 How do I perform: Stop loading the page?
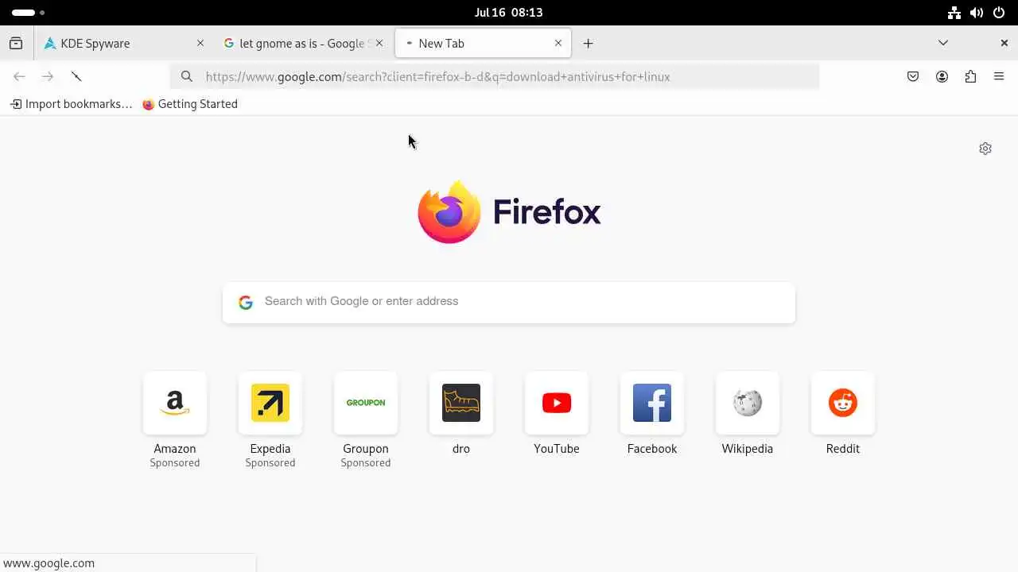76,76
